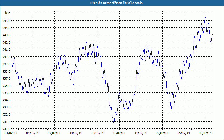
Task: Click the highest pressure peak above 945 hPa
Action: click(206, 17)
